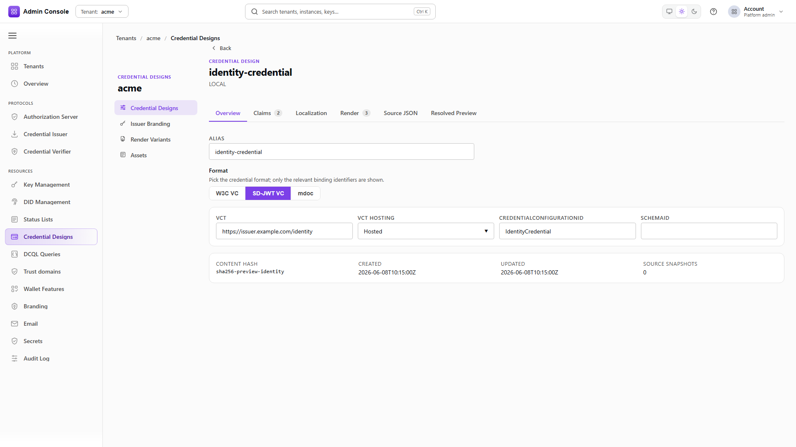Image resolution: width=796 pixels, height=447 pixels.
Task: Click the search magnifier icon
Action: point(255,12)
